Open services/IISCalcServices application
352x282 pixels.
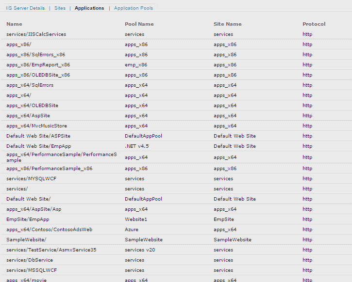[x=36, y=34]
